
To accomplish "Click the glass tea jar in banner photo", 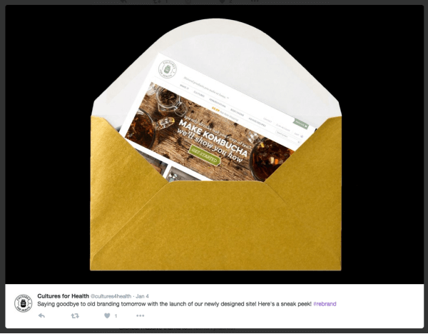I will (x=170, y=101).
